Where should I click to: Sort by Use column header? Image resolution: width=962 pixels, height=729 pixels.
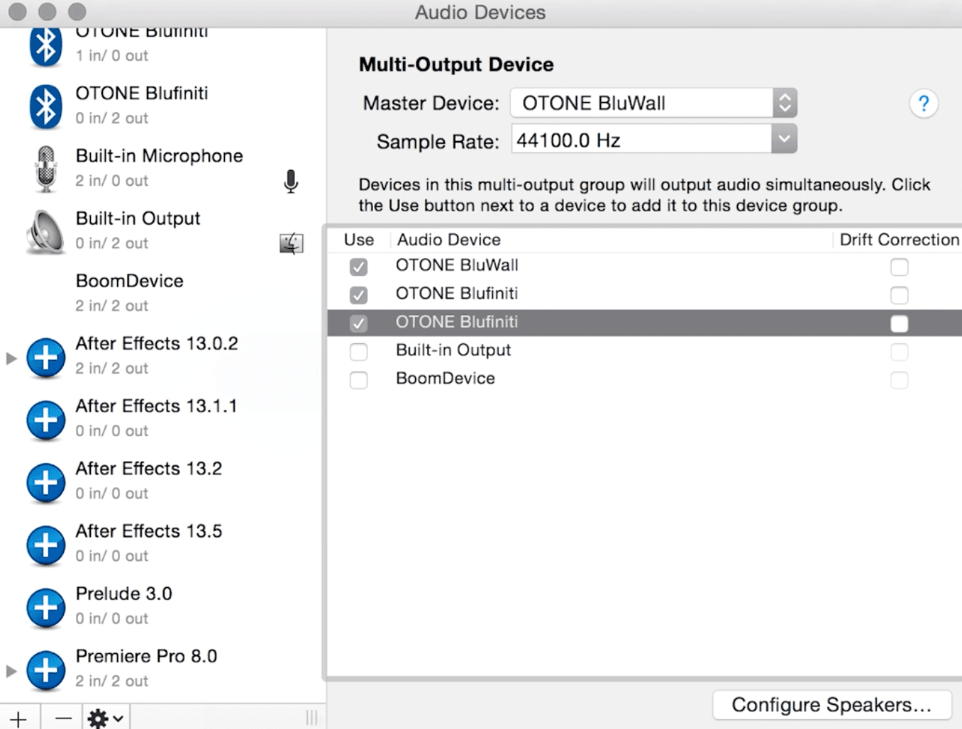[x=359, y=240]
